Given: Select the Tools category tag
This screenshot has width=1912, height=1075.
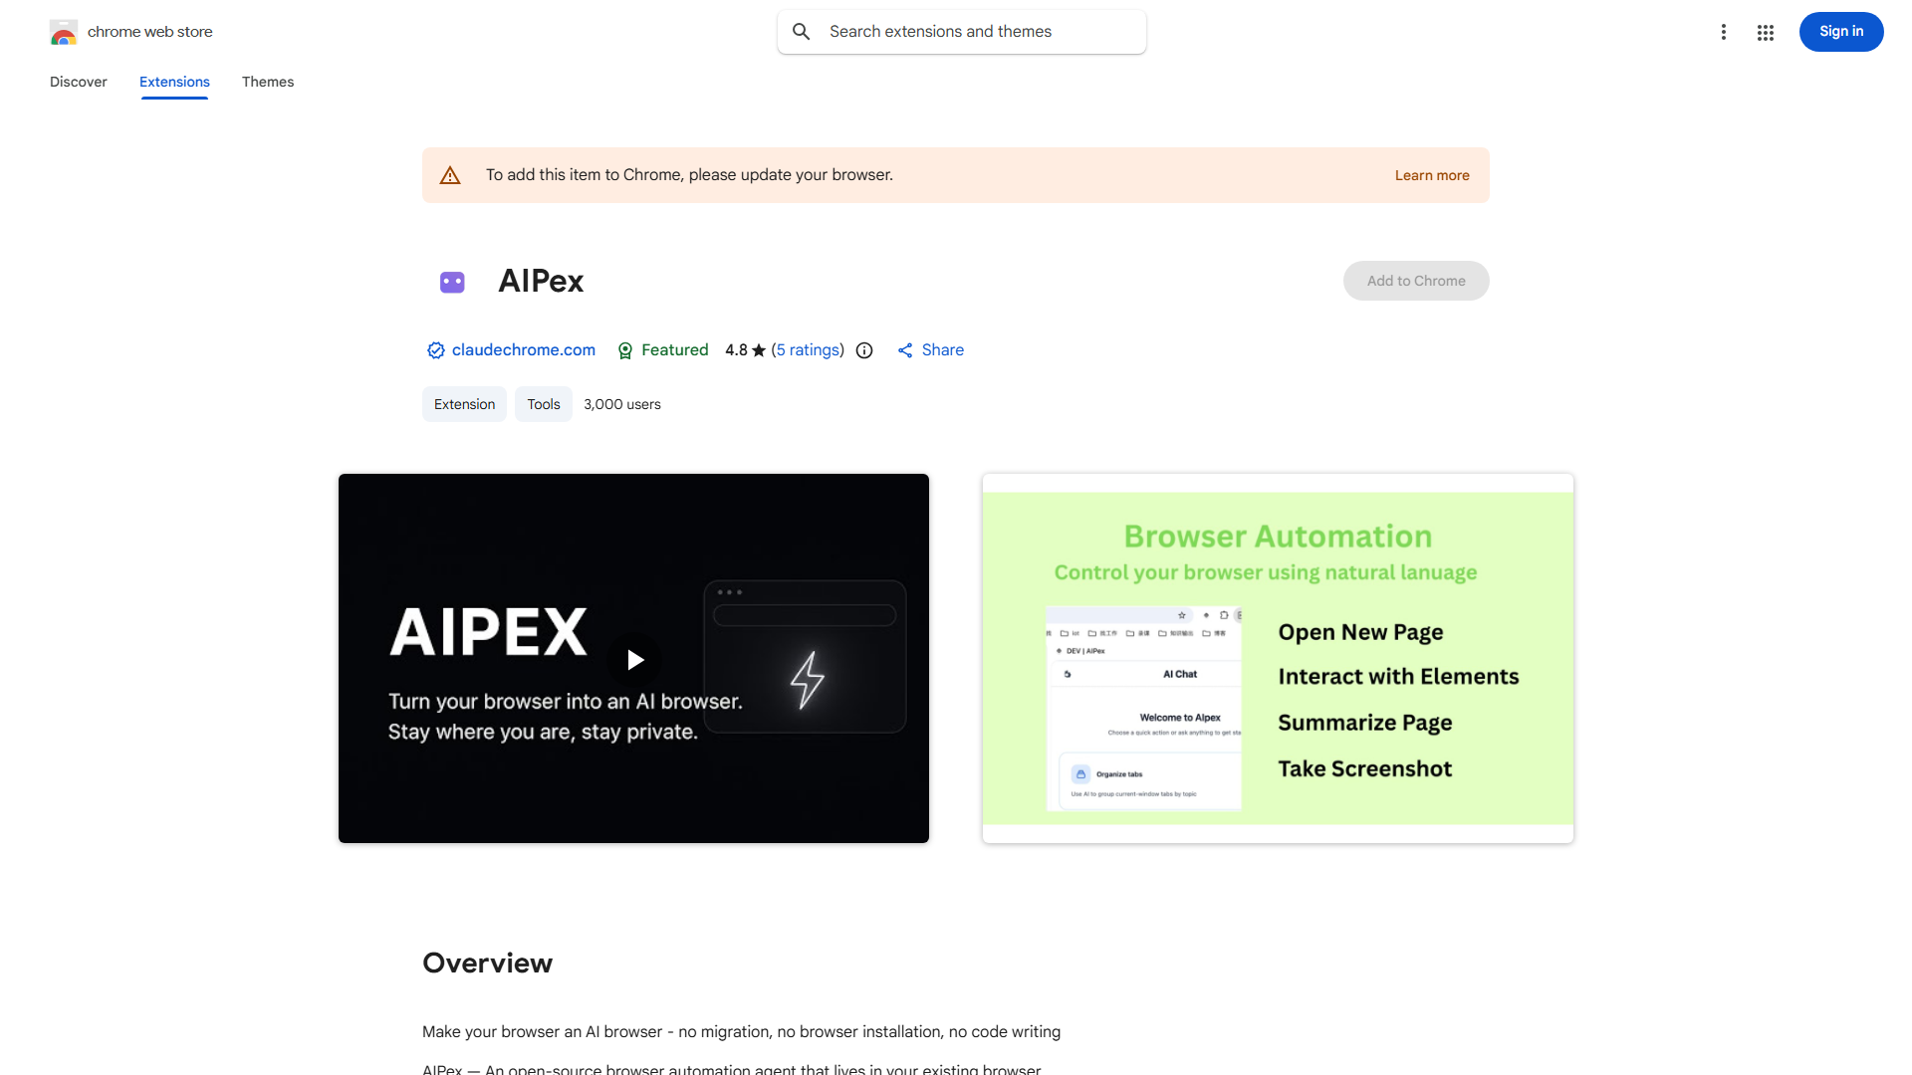Looking at the screenshot, I should 543,404.
